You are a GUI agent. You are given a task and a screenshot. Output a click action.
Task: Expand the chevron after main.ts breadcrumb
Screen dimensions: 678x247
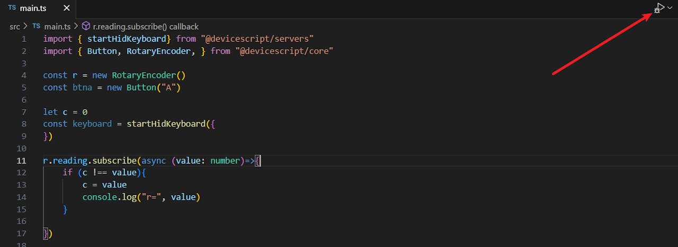76,26
